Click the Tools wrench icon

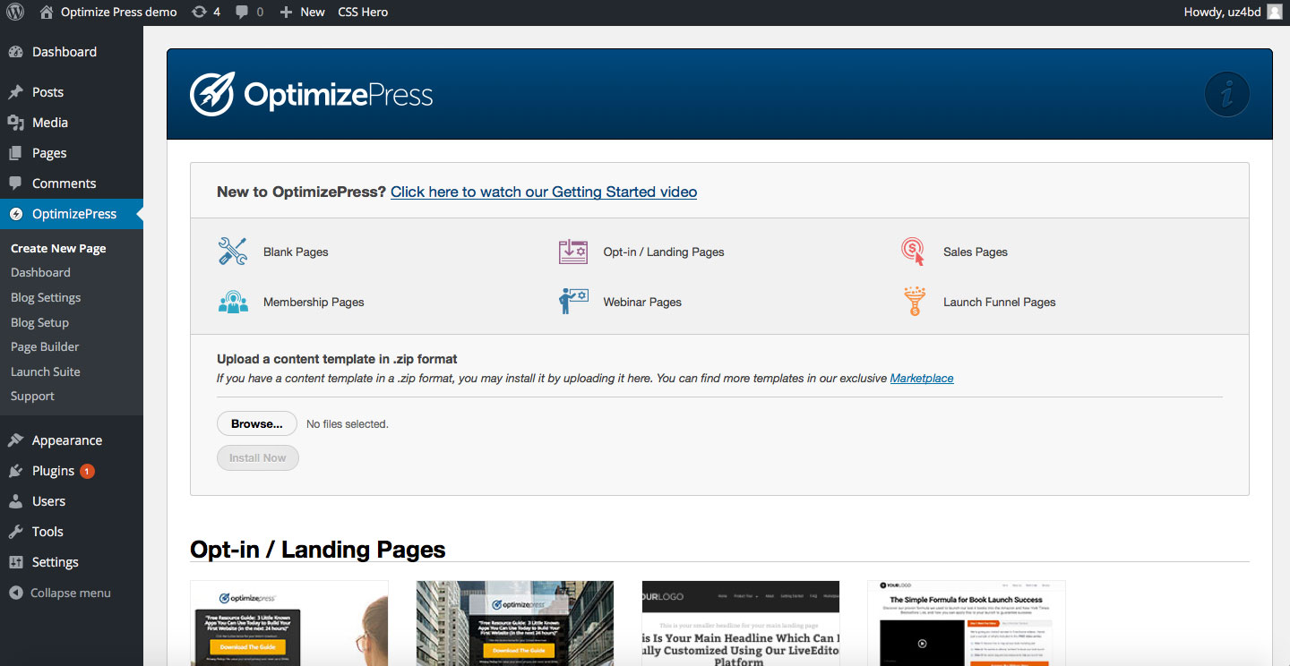15,532
